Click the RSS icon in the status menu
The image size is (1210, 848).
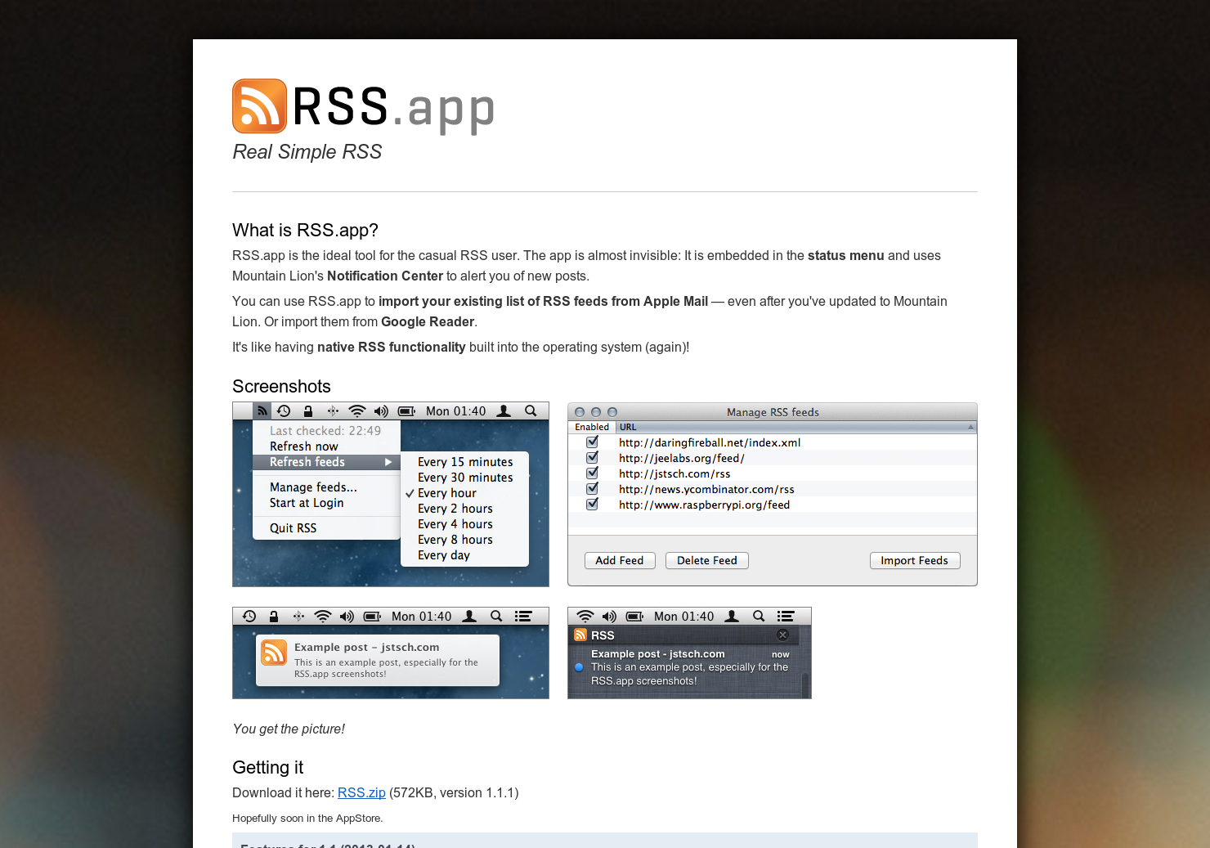pyautogui.click(x=261, y=411)
